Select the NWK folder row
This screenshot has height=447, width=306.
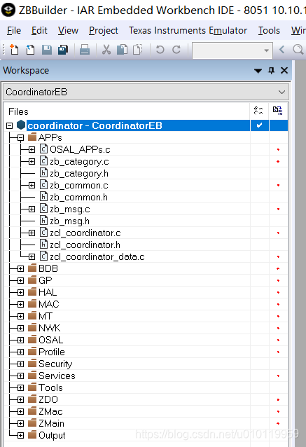pyautogui.click(x=49, y=328)
